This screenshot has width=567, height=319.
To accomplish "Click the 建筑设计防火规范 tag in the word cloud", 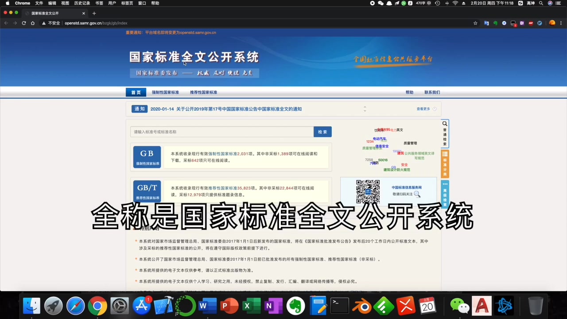I will tap(397, 170).
